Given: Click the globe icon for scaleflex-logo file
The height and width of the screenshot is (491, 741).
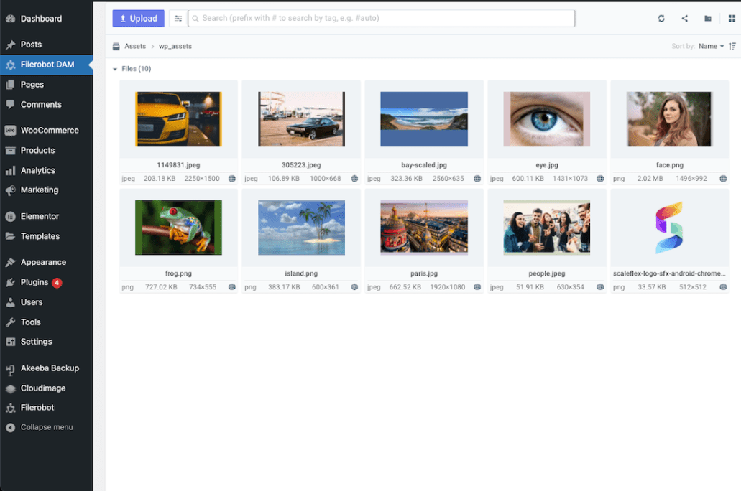Looking at the screenshot, I should point(723,287).
